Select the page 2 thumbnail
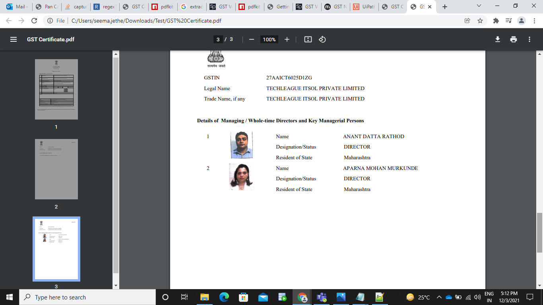The image size is (543, 305). [x=56, y=169]
